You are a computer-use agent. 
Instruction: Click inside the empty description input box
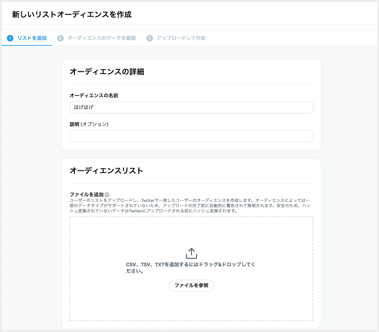[191, 136]
